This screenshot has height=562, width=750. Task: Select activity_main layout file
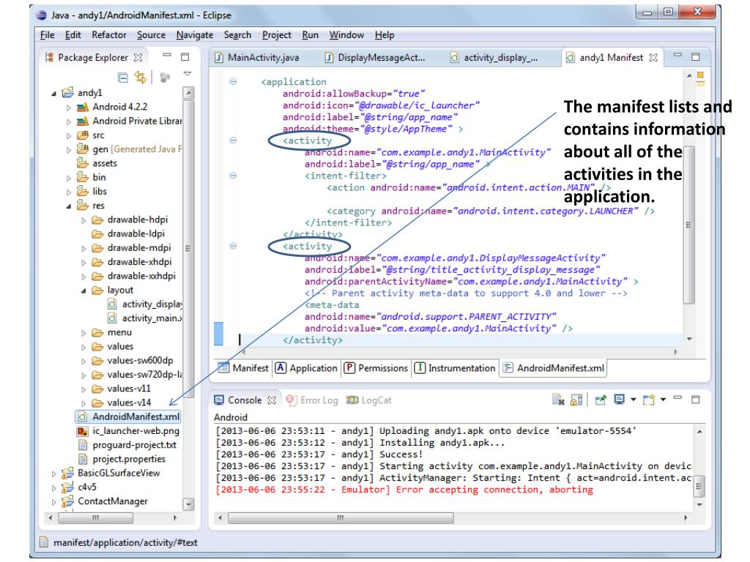[x=145, y=318]
